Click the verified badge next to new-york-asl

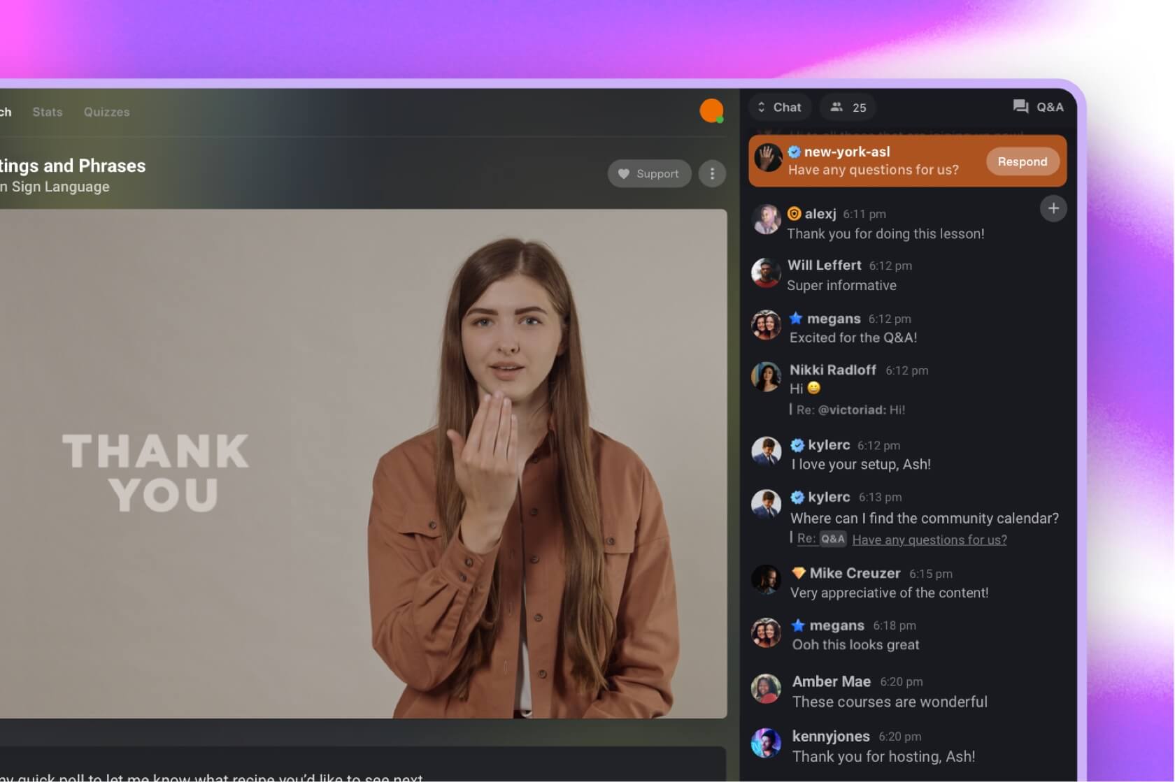(795, 152)
